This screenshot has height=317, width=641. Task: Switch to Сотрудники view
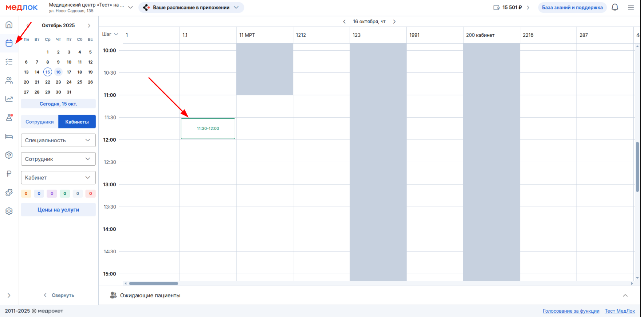(x=40, y=122)
